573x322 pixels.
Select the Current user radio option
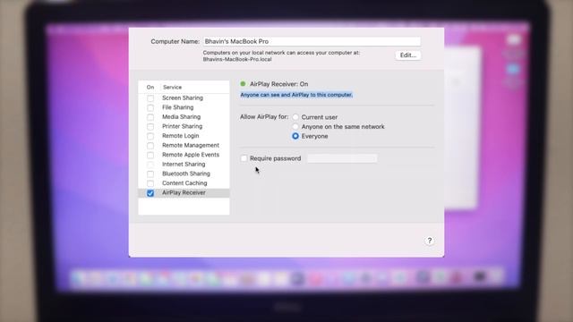[x=295, y=117]
